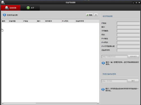The height and width of the screenshot is (105, 141).
Task: Click the horizontal scrollbar's right arrow
Action: (x=98, y=103)
